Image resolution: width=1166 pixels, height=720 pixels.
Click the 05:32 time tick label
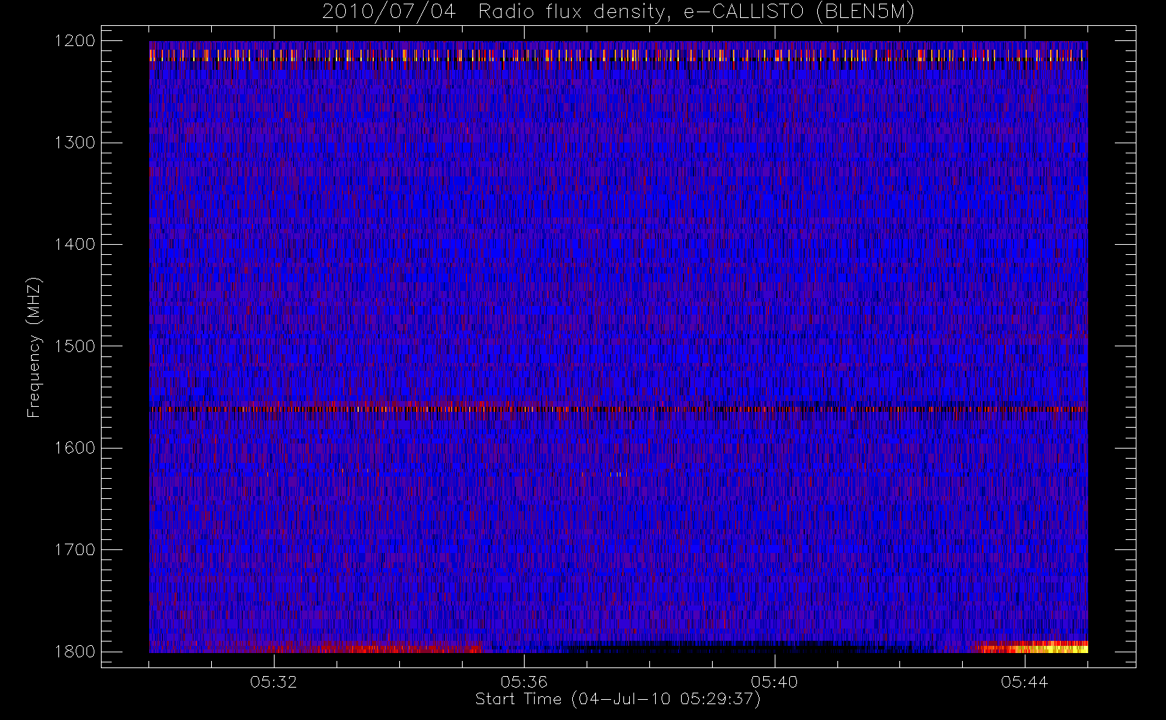pos(274,682)
